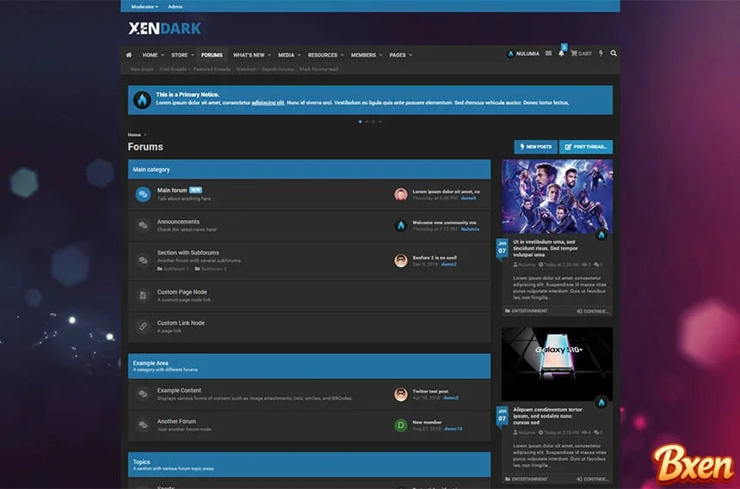
Task: Open the Main forum link
Action: point(172,190)
